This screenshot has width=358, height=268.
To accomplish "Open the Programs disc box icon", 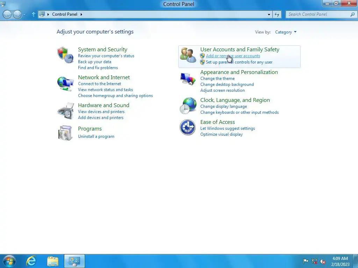I will tap(65, 133).
